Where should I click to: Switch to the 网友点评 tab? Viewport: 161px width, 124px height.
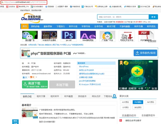tap(96, 96)
